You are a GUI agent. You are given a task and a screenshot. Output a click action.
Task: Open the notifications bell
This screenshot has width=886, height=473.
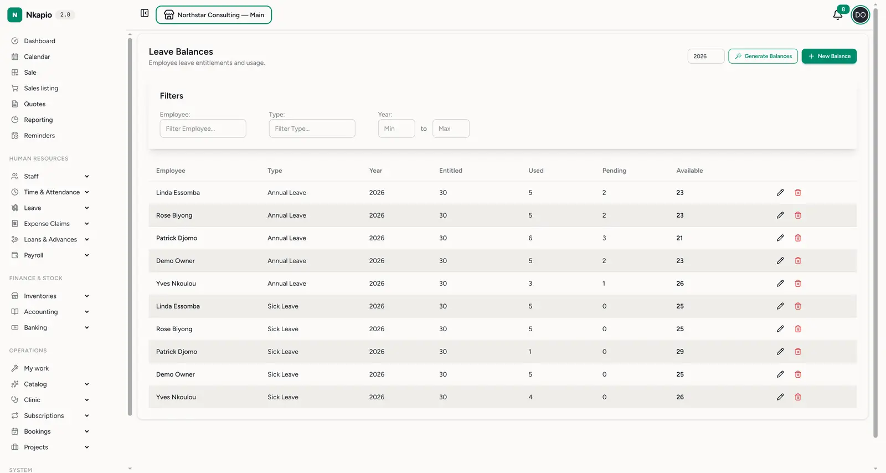pos(838,15)
